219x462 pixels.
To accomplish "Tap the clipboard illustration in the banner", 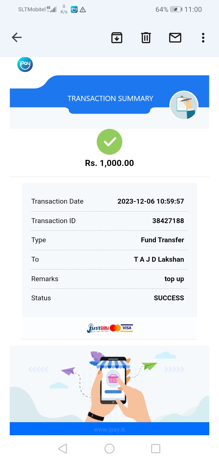I will pos(184,105).
